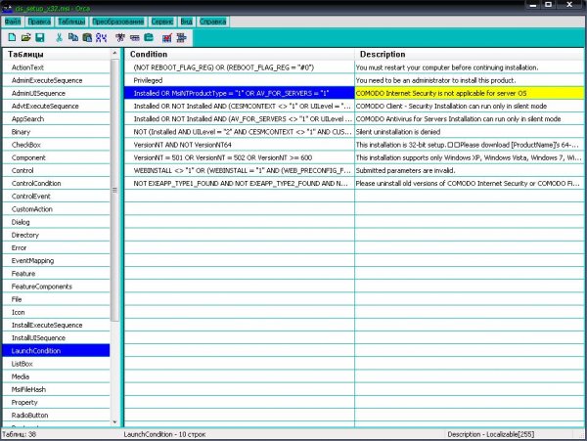Click the tables list scrollbar thumb
The width and height of the screenshot is (587, 441).
click(114, 190)
